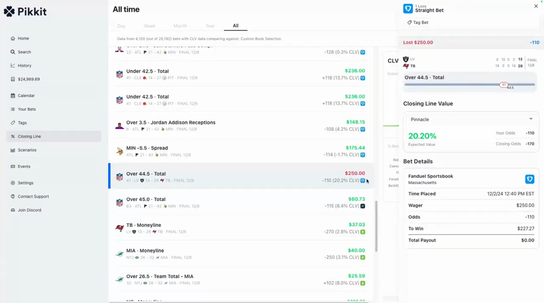Click FanDuel icon on Jordan Addison row
Image resolution: width=544 pixels, height=303 pixels.
(363, 129)
